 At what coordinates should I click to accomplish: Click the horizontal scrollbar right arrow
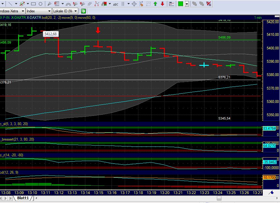click(277, 198)
